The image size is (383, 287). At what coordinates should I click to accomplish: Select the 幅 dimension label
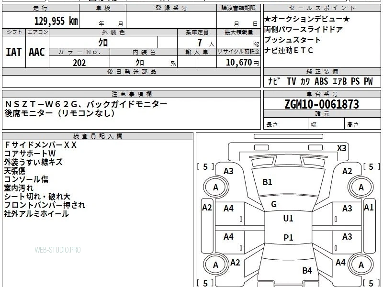pos(314,125)
